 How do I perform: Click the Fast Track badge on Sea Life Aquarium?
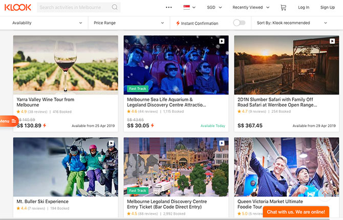tap(138, 89)
